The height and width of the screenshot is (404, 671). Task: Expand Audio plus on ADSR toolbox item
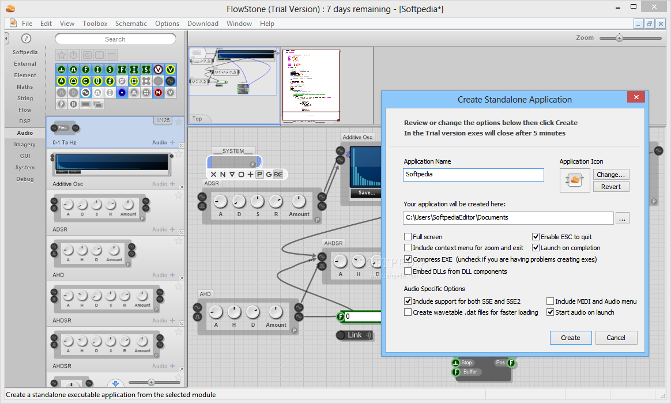pos(172,229)
